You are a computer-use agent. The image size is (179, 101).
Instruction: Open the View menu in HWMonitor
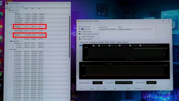pyautogui.click(x=11, y=6)
